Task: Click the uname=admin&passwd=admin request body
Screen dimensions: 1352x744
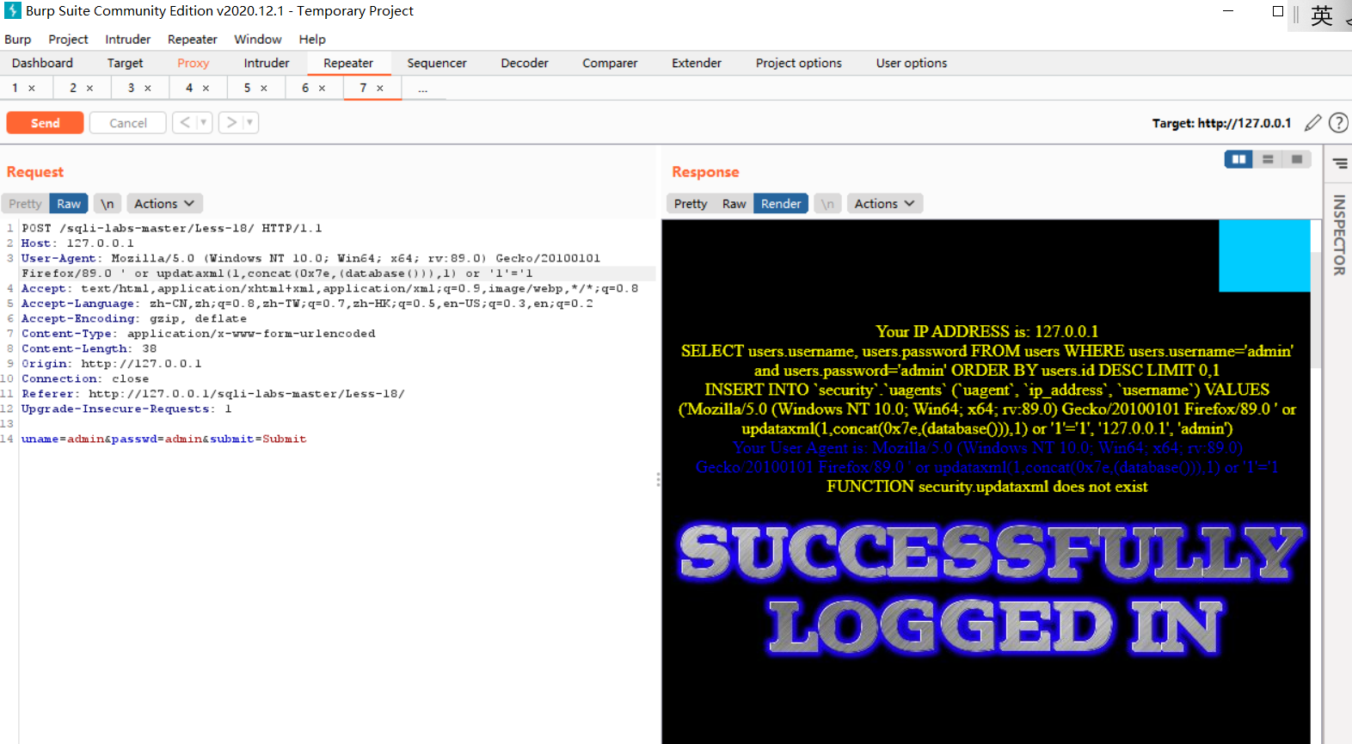Action: (163, 440)
